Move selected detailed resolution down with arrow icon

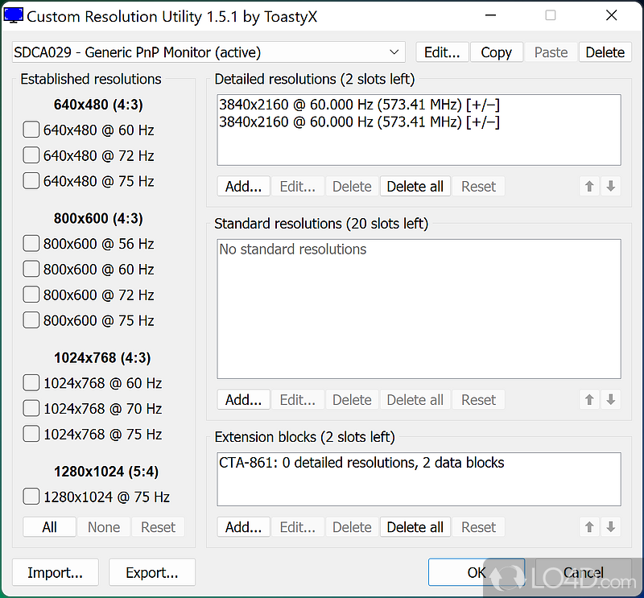[x=611, y=186]
